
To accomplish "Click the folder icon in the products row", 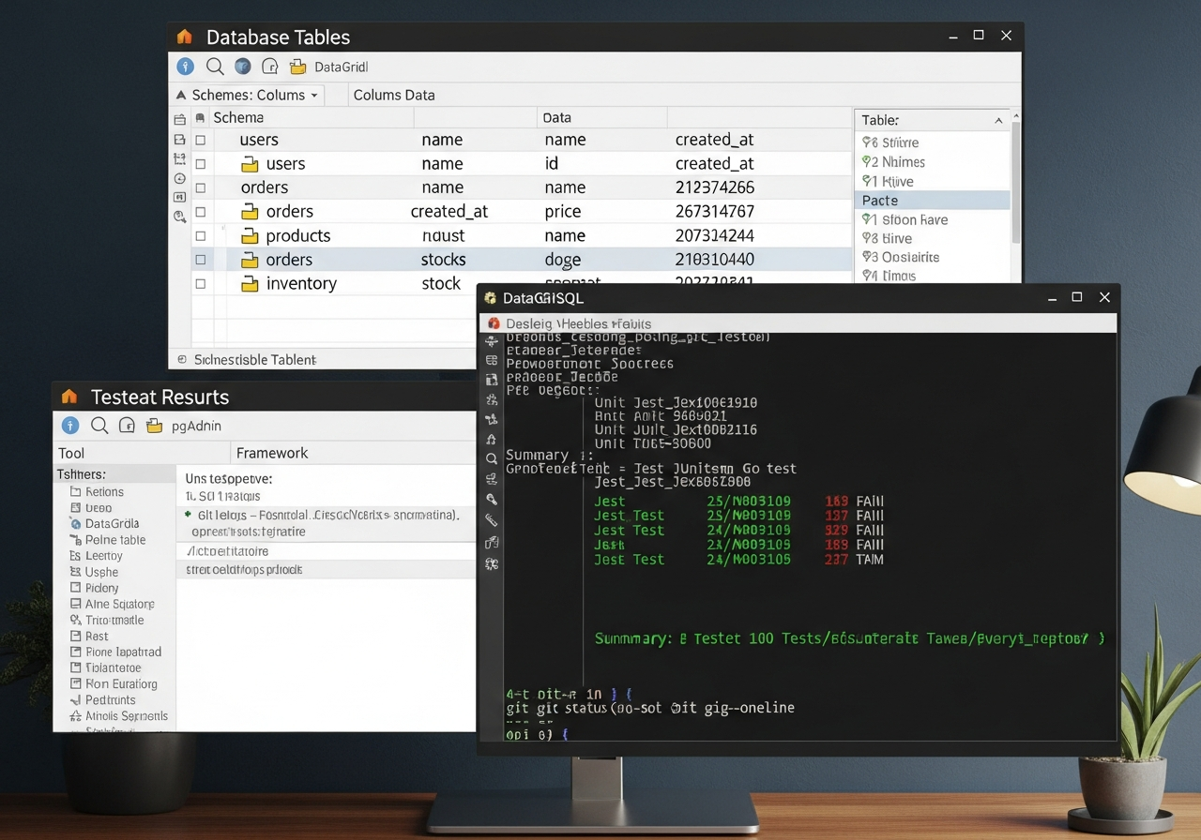I will (x=250, y=235).
